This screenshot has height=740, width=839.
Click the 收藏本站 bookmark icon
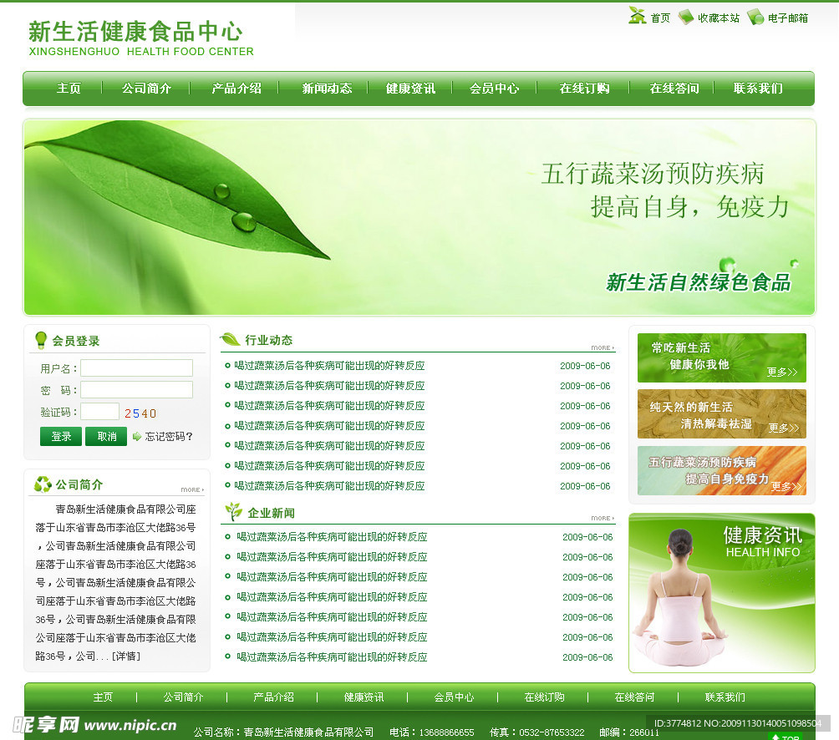pyautogui.click(x=685, y=16)
